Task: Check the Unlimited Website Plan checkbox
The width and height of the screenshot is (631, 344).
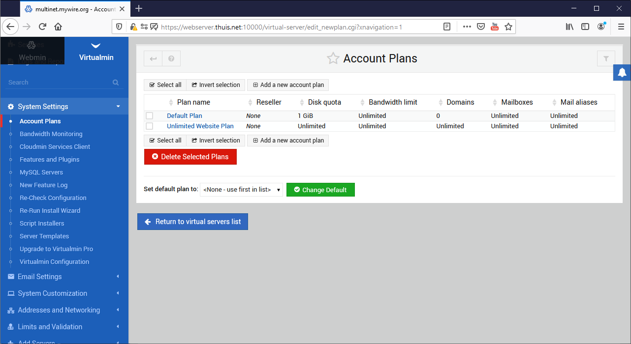Action: pos(150,126)
